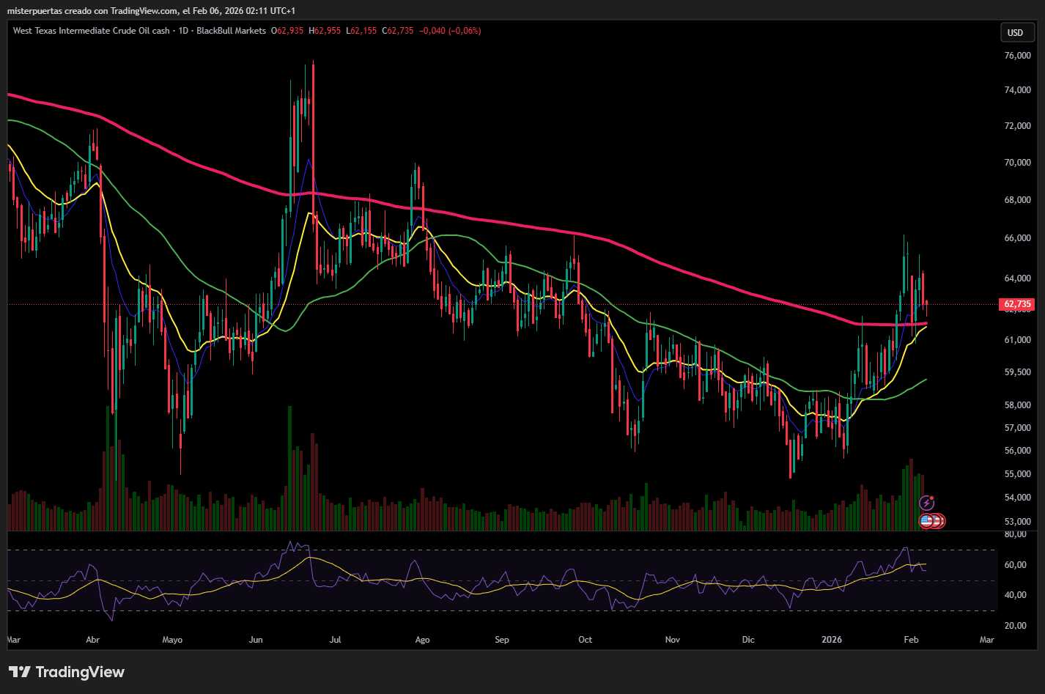
Task: Click the 55,000 price axis label
Action: 1018,474
